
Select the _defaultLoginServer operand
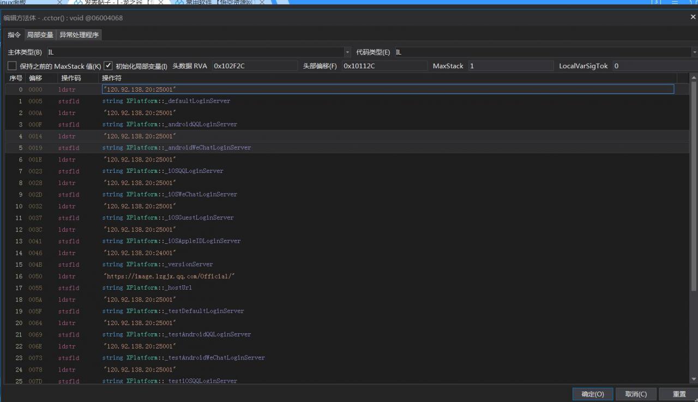(x=166, y=101)
